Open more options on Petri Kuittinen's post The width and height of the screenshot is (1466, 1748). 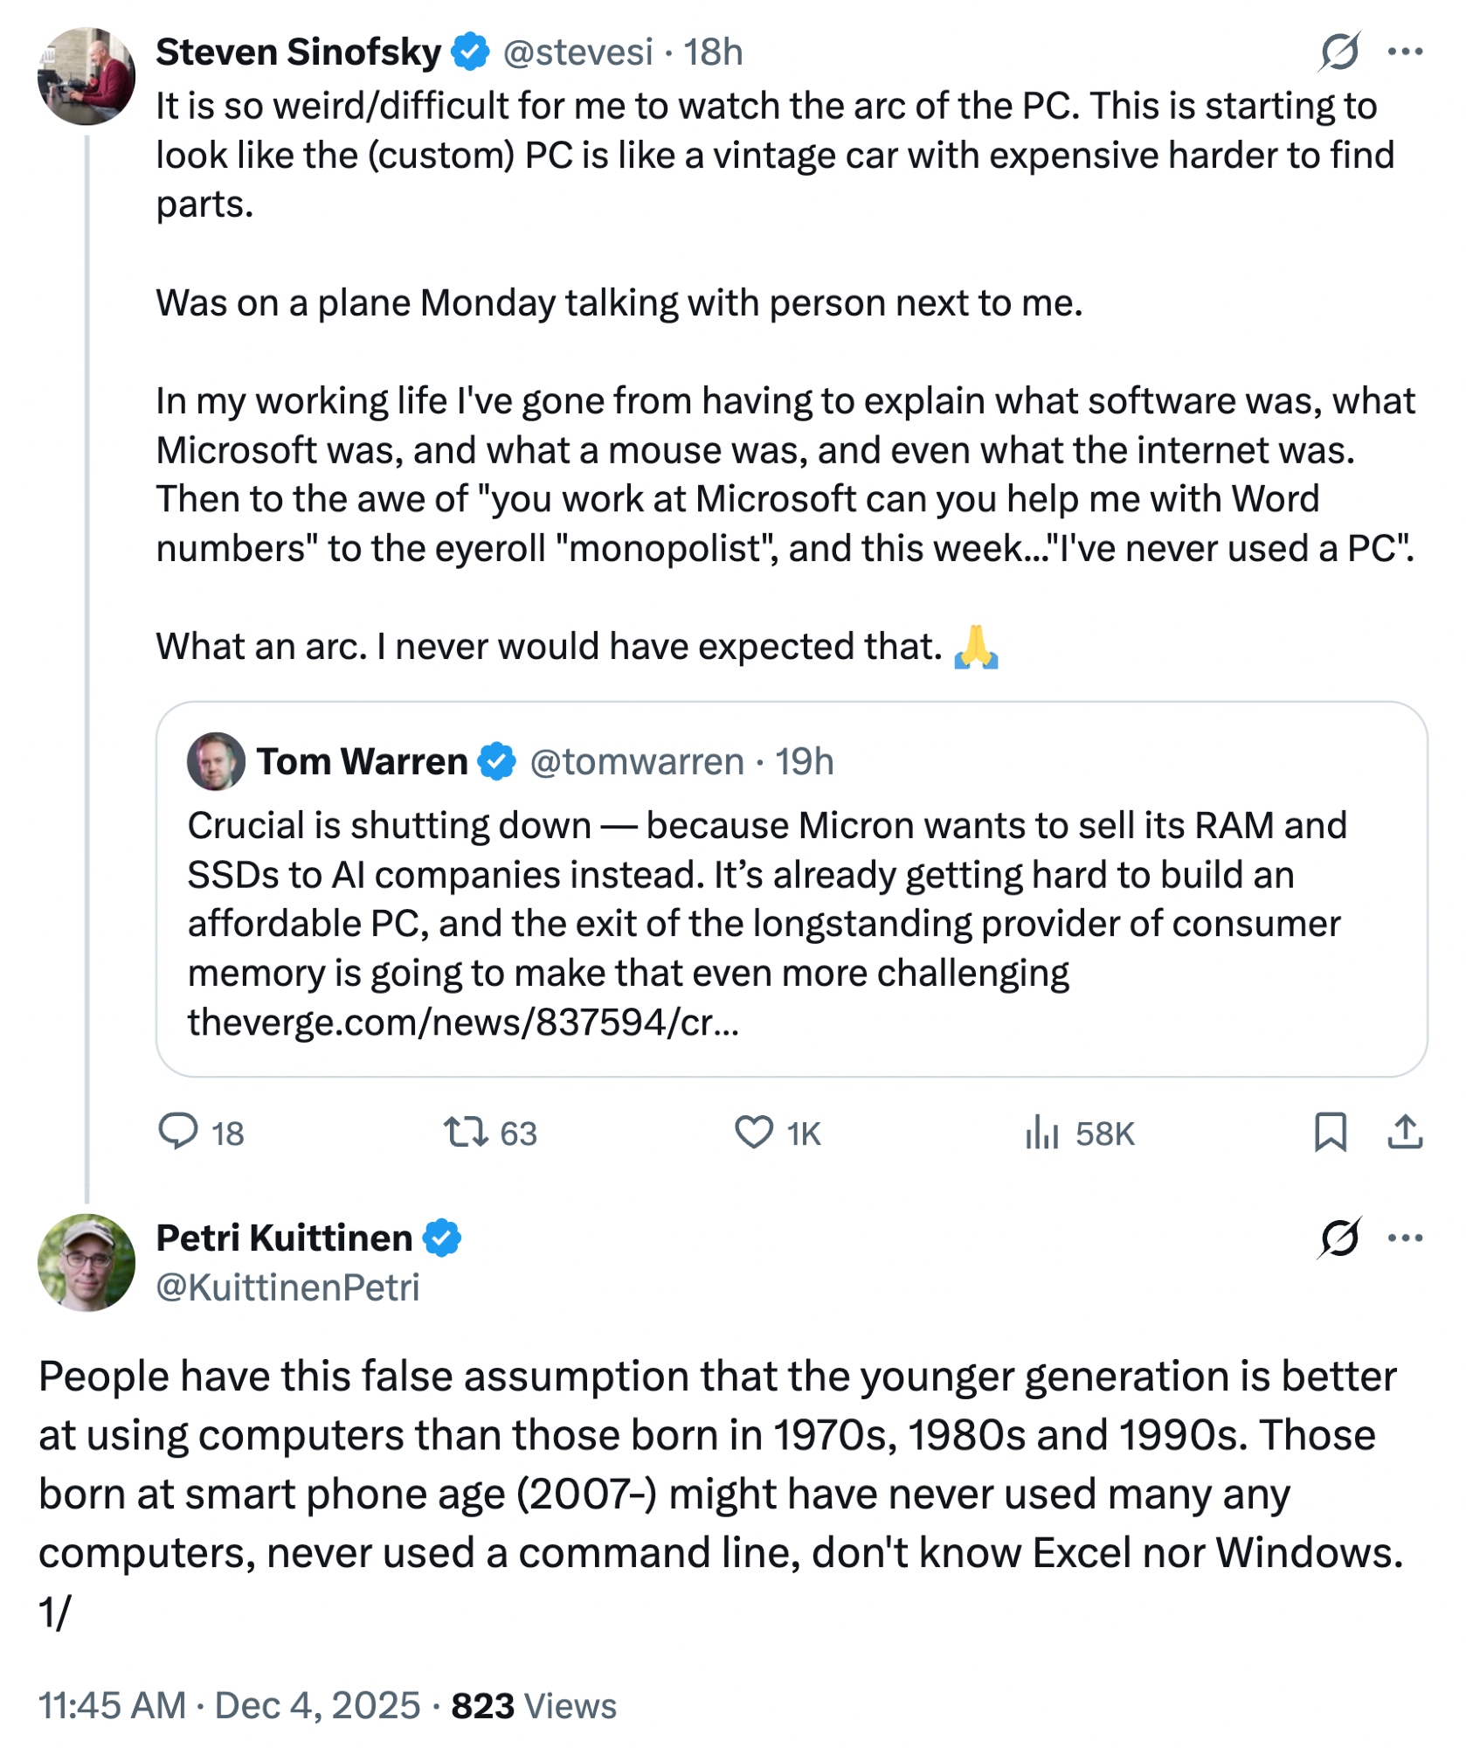(1405, 1238)
